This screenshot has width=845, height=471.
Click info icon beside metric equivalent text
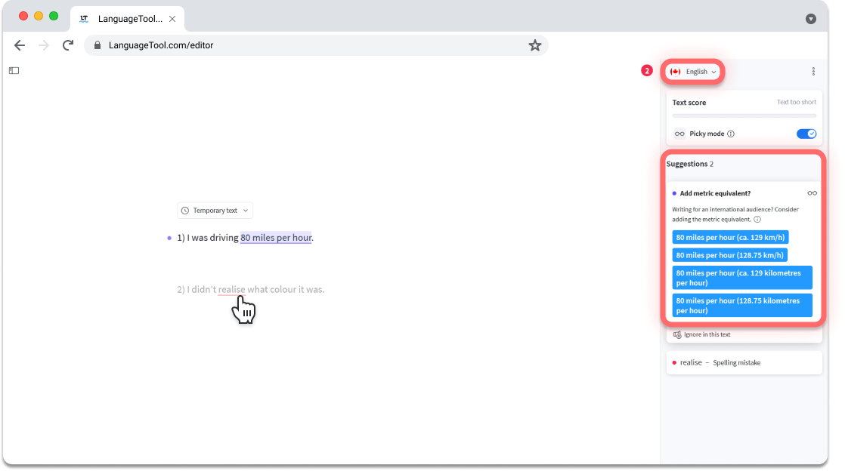757,219
